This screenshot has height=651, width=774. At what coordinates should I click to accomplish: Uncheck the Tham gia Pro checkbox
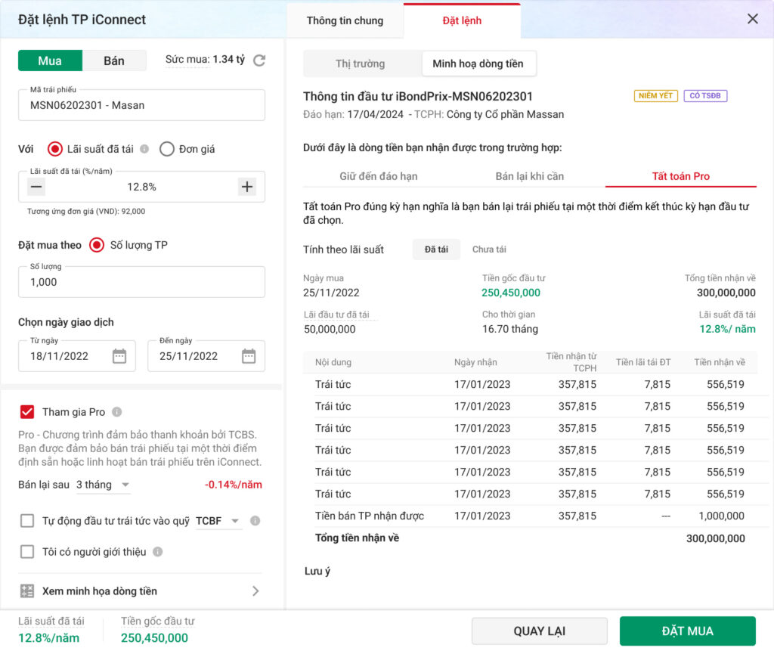[27, 412]
